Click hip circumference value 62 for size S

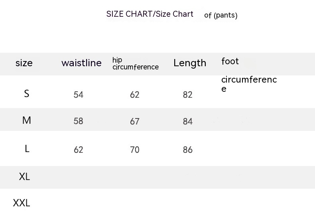[135, 95]
